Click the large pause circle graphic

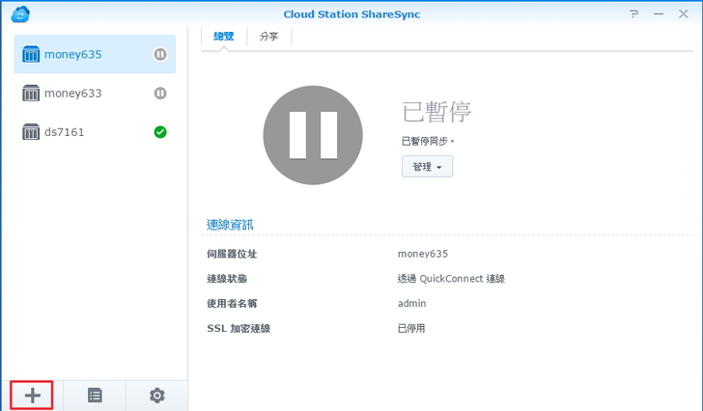tap(313, 135)
